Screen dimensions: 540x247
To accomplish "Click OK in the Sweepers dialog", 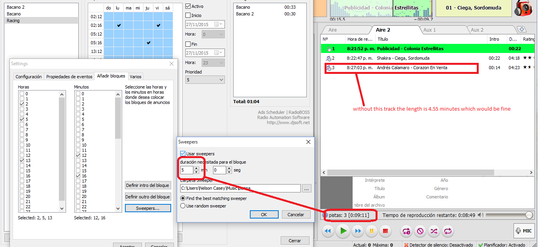I will tap(264, 215).
